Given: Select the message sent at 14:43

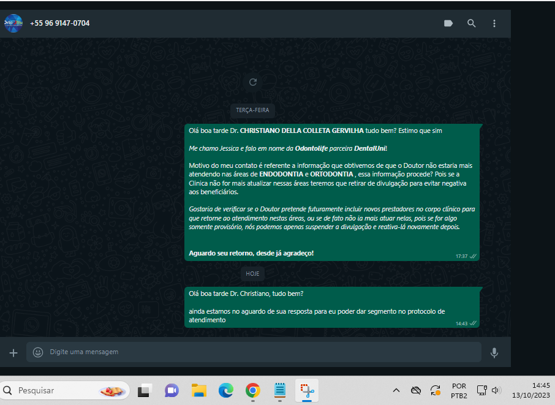Looking at the screenshot, I should click(332, 308).
